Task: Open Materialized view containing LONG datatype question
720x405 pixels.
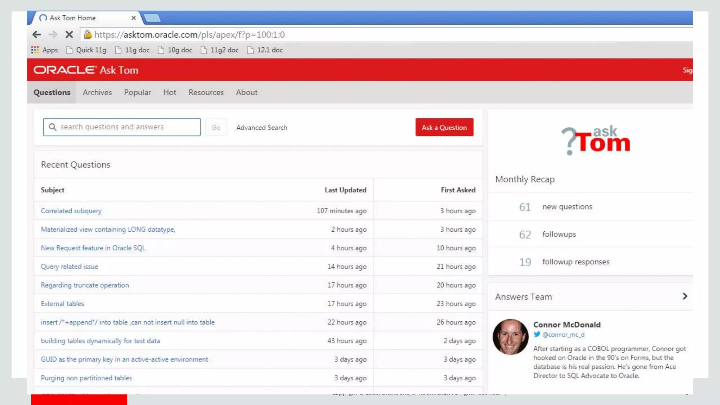Action: point(108,229)
